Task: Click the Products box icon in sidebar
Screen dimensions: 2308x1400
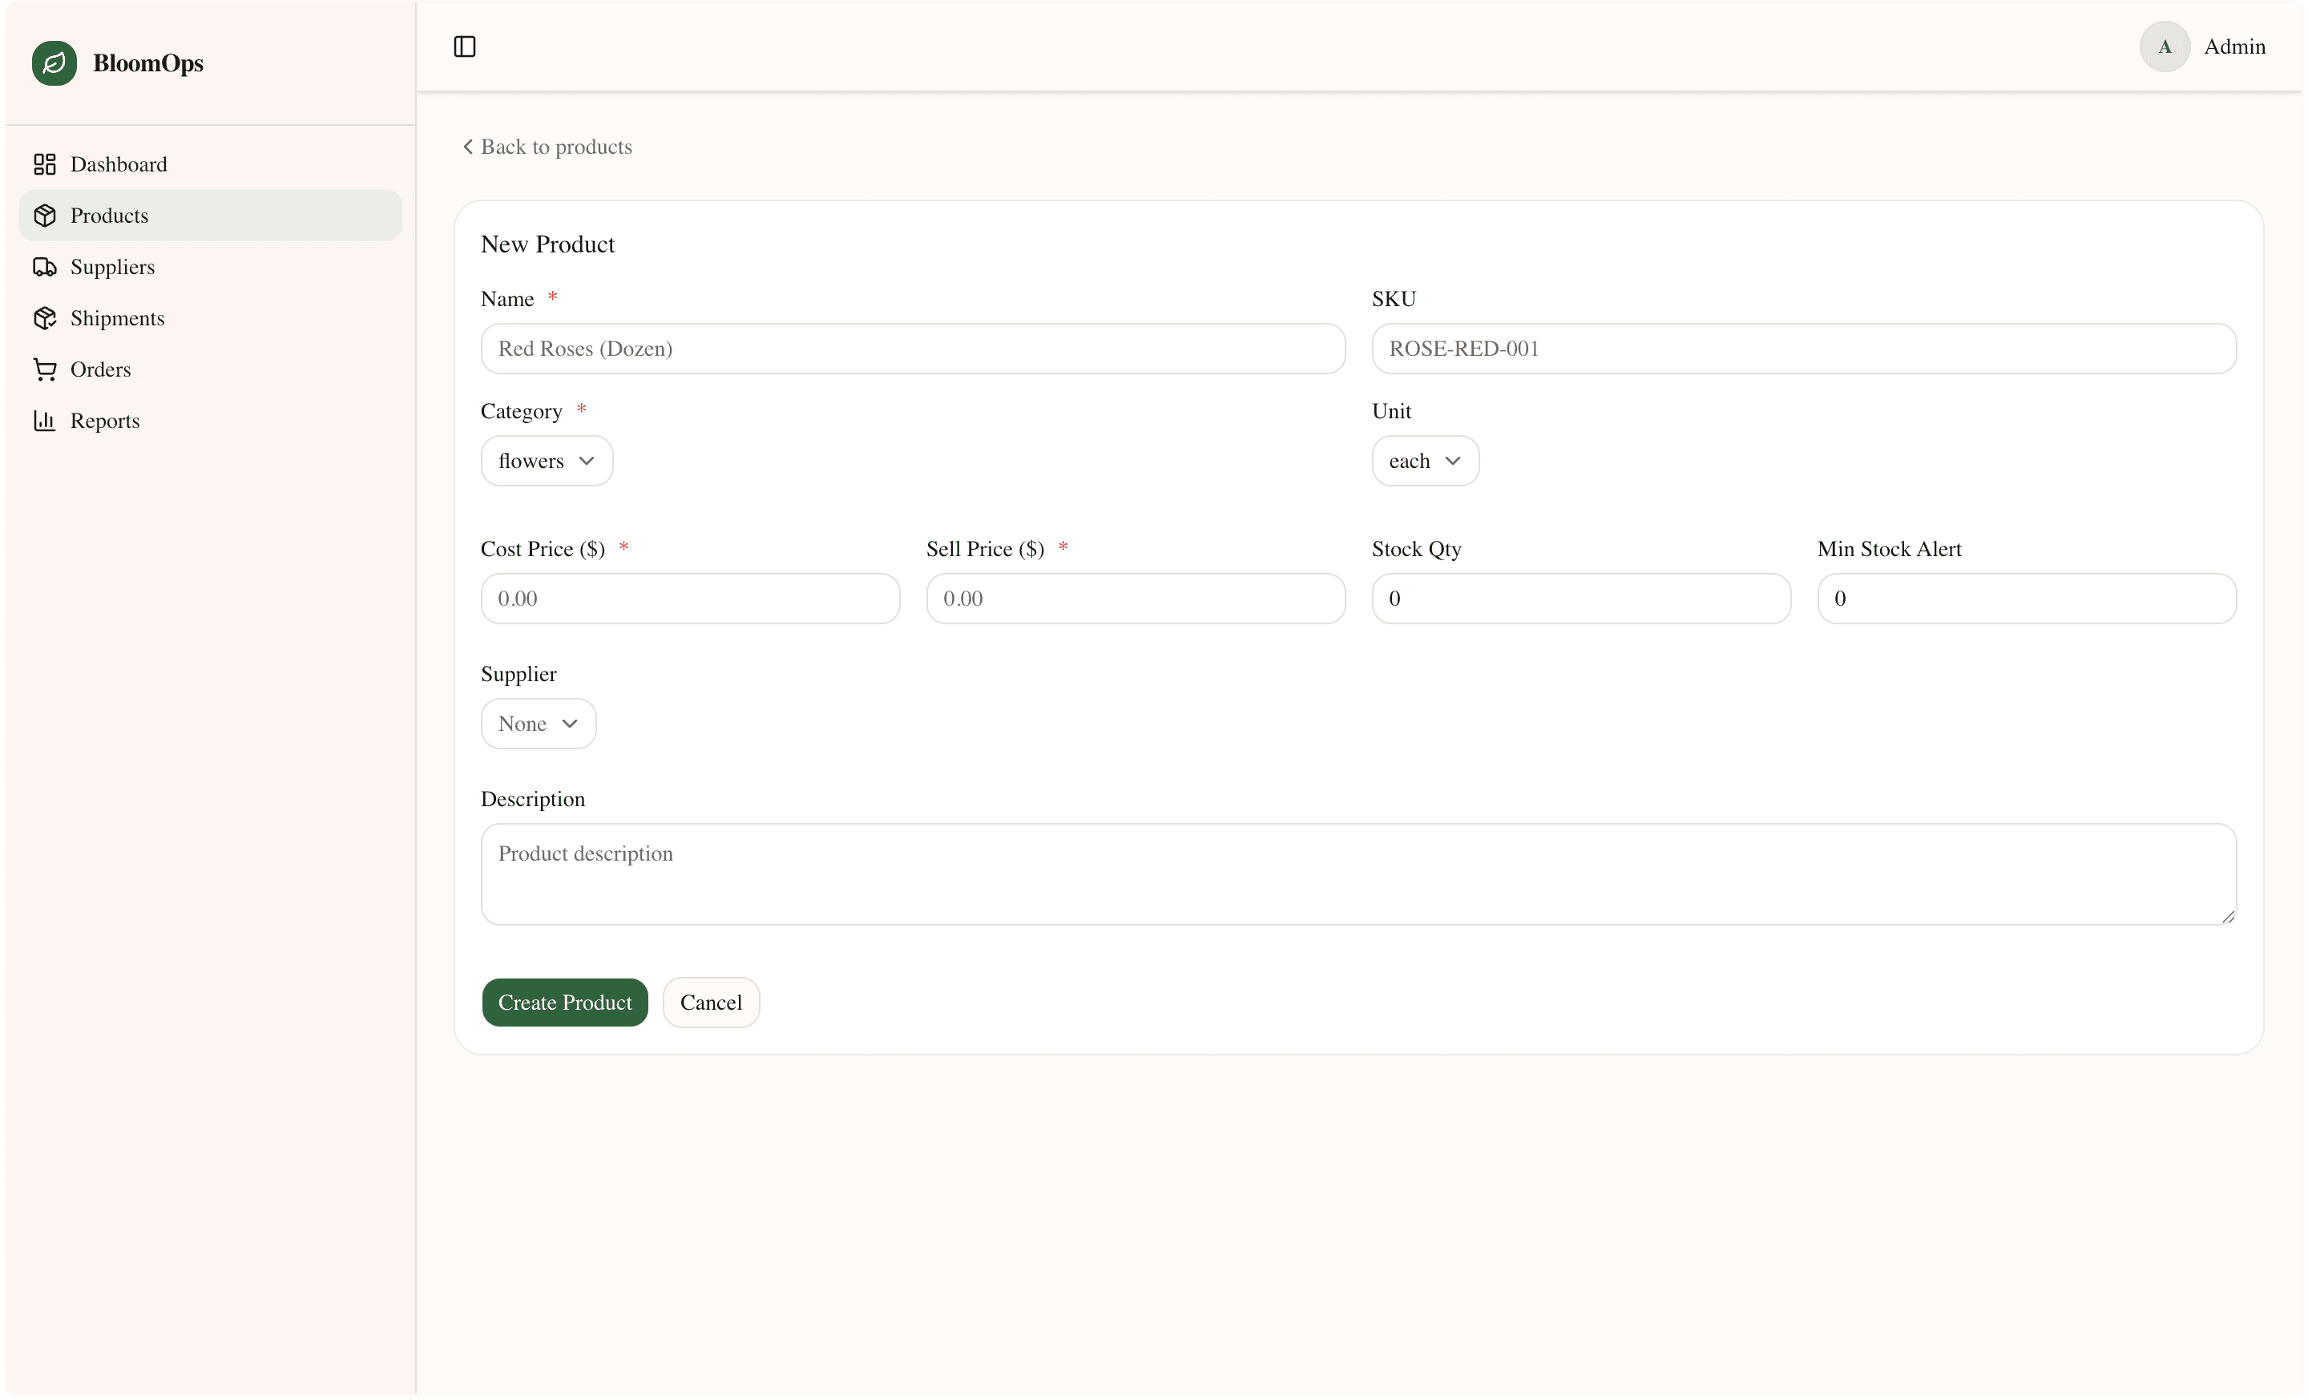Action: coord(45,216)
